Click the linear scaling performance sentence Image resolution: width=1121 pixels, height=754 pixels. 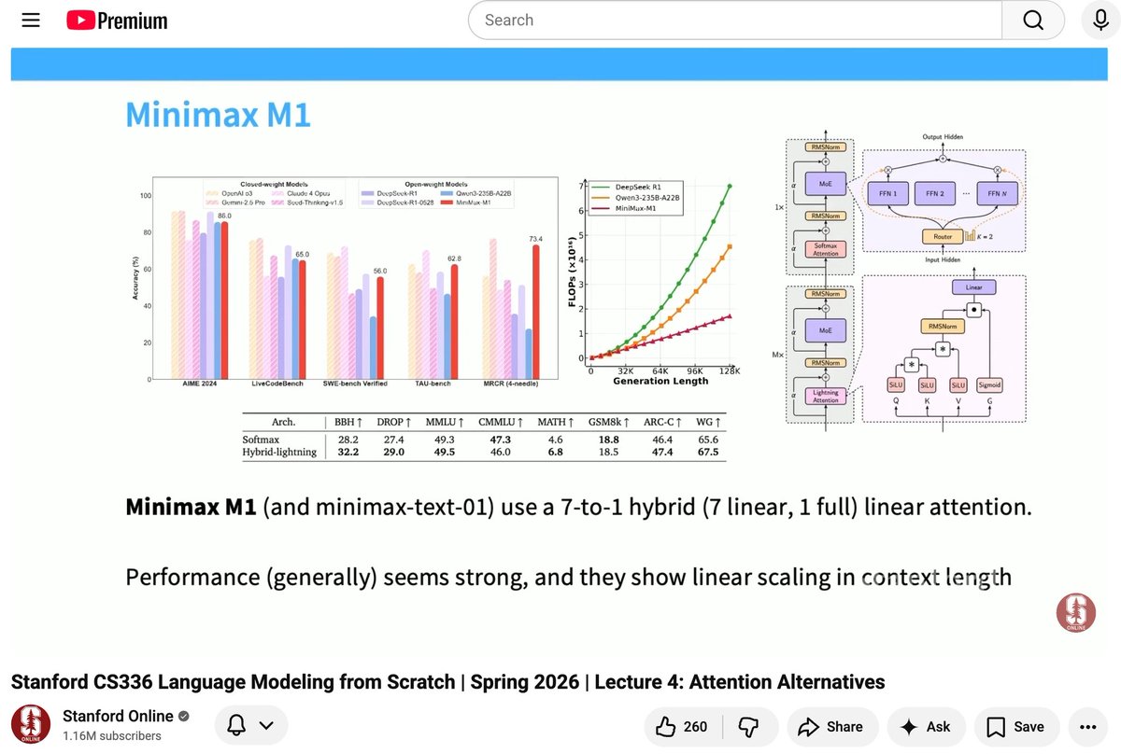(568, 578)
